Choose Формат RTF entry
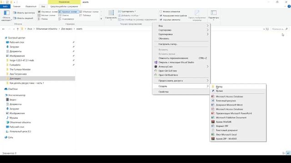Screen dimensions: 291x163 coord(238,126)
